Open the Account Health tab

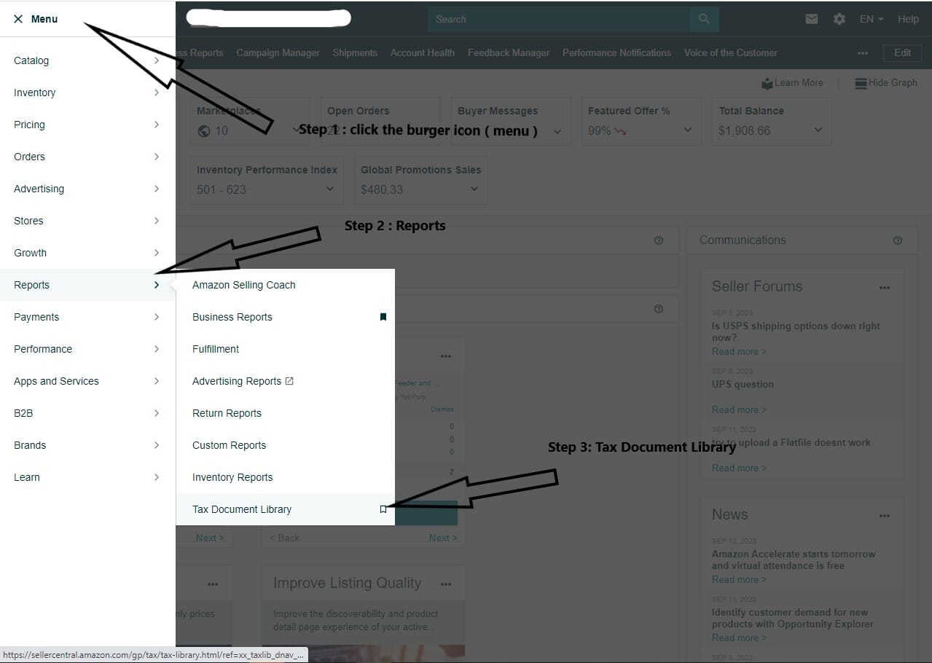pyautogui.click(x=422, y=53)
